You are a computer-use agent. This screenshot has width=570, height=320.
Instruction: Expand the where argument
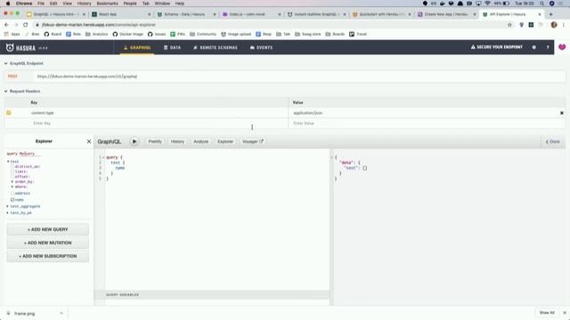(x=12, y=187)
